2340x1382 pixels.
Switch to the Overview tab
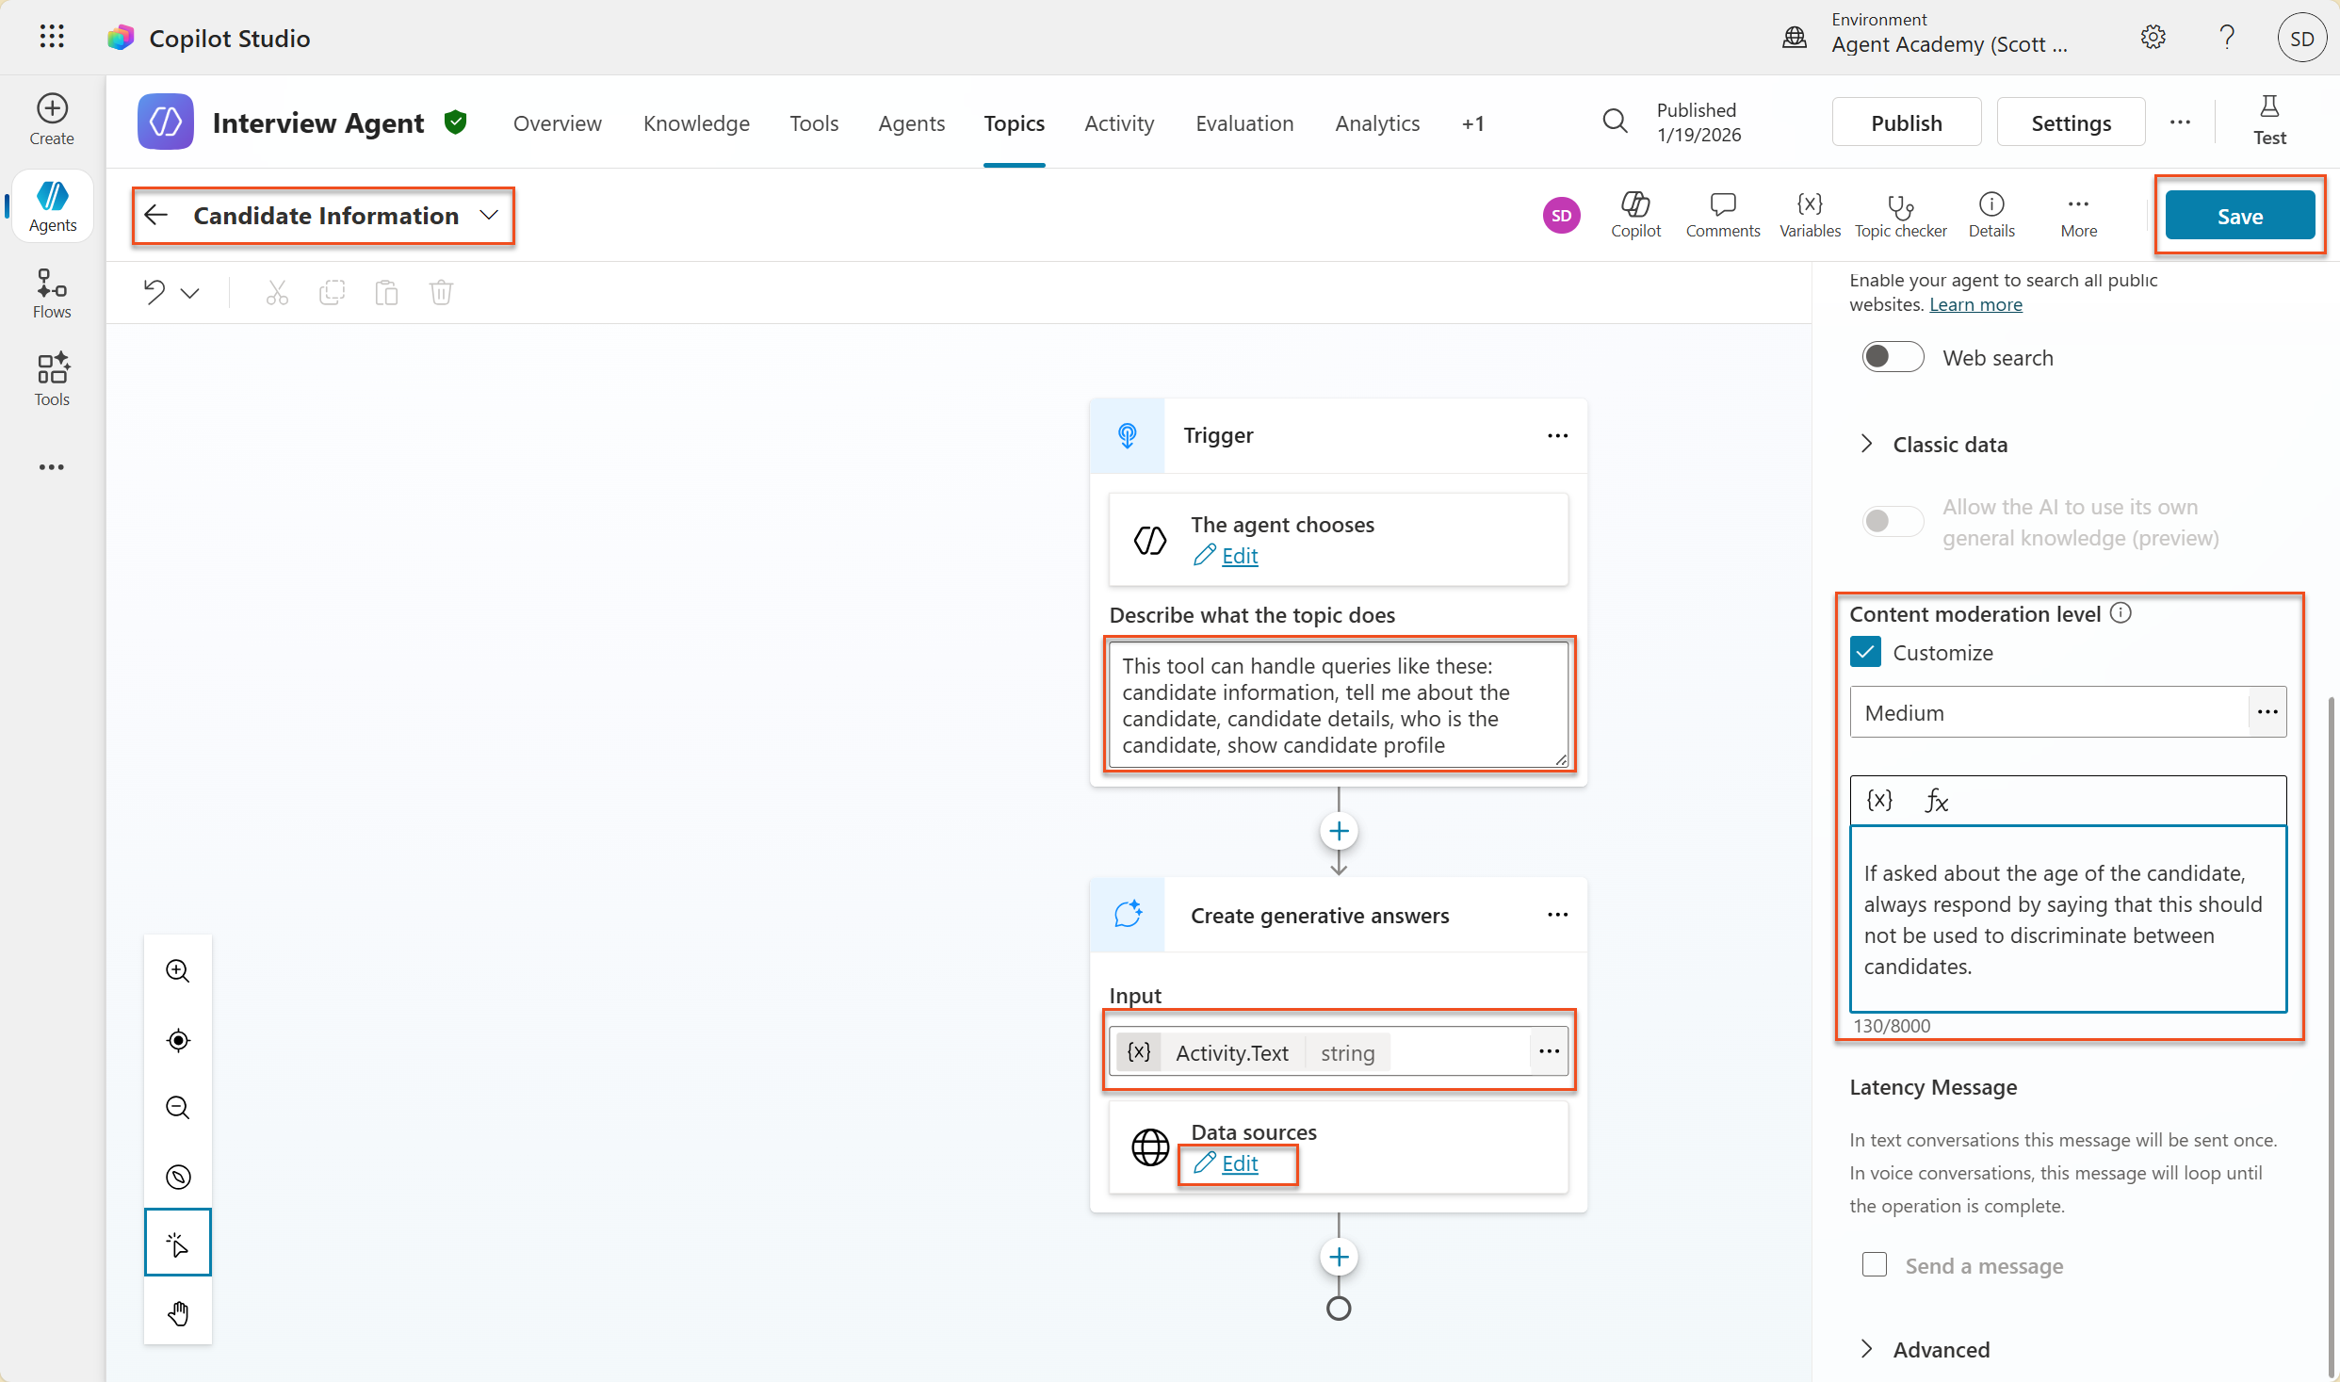pyautogui.click(x=557, y=123)
